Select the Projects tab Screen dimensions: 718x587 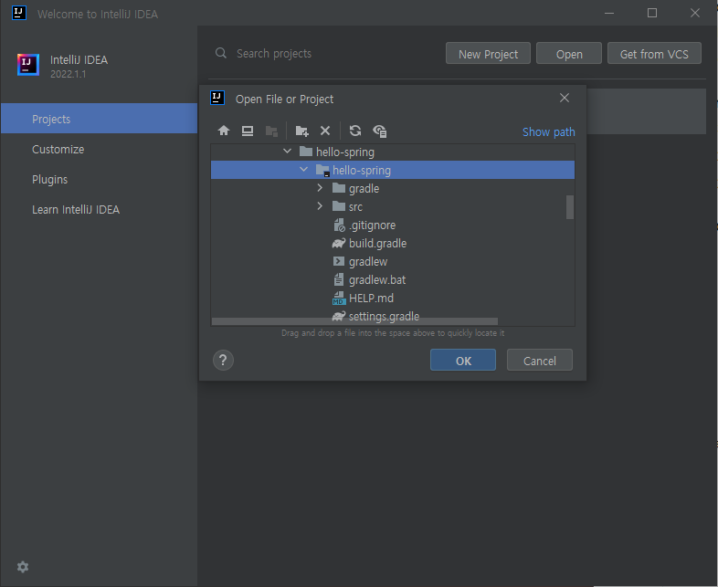click(x=99, y=119)
